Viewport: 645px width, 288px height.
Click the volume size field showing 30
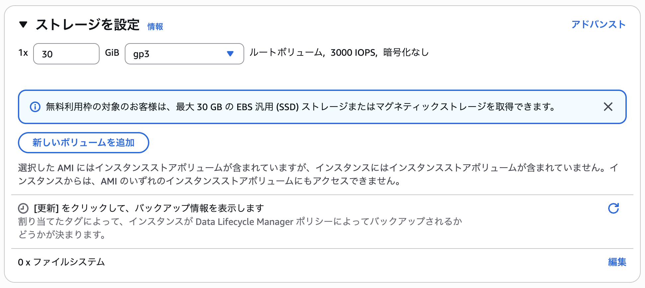click(66, 54)
